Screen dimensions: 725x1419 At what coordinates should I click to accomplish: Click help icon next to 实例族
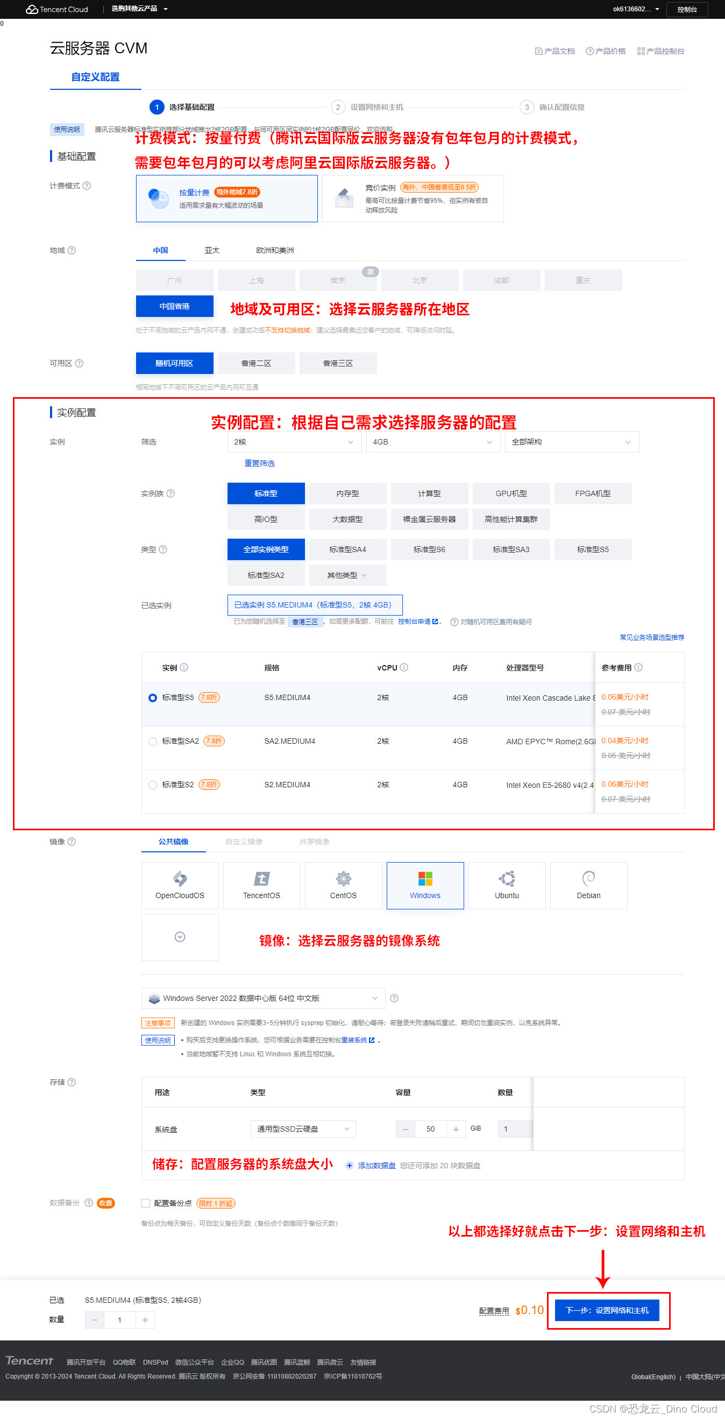pyautogui.click(x=170, y=493)
